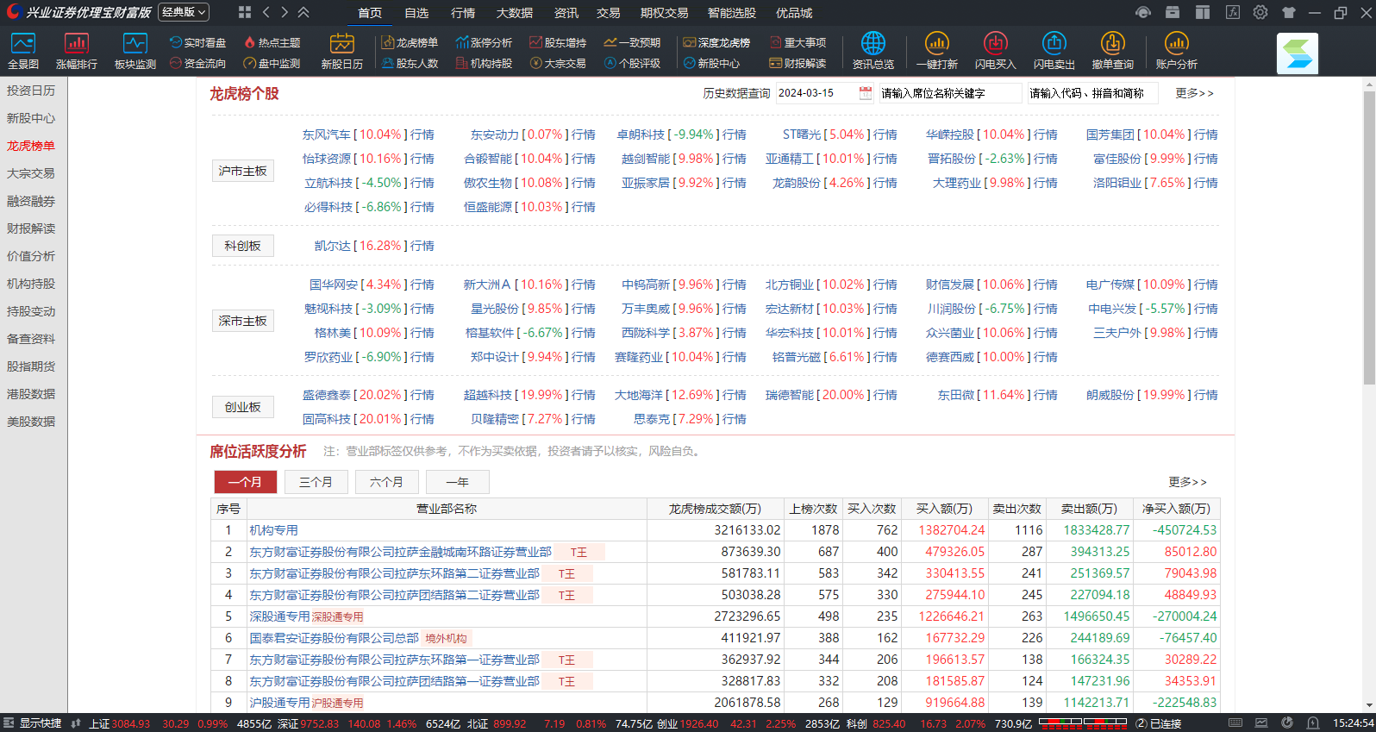Focus the stock code/pinyin search box
Screen dimensions: 1376x732
point(1093,93)
